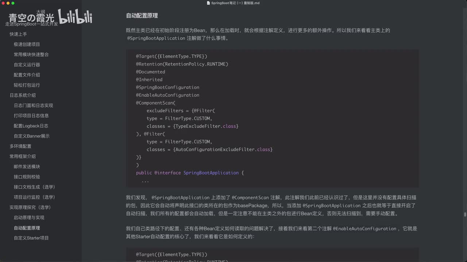Click the @Documented code line
This screenshot has height=262, width=467.
coord(151,72)
